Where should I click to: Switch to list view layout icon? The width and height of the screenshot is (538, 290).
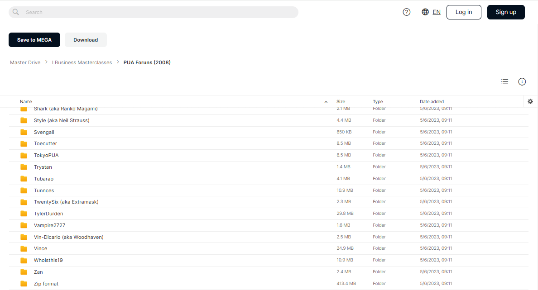[x=505, y=81]
